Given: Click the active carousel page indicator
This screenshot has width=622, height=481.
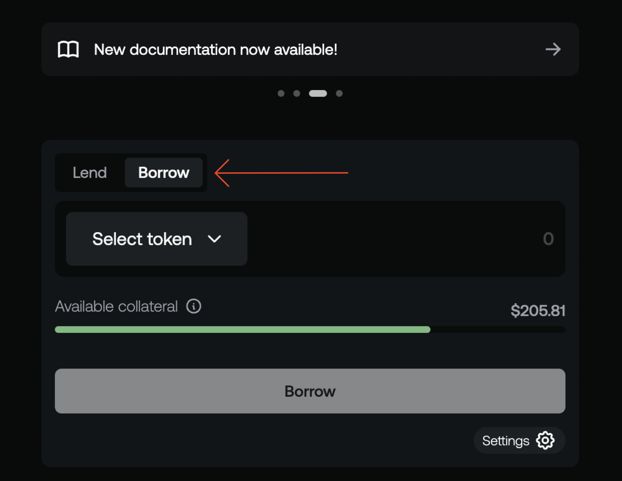Looking at the screenshot, I should [318, 93].
